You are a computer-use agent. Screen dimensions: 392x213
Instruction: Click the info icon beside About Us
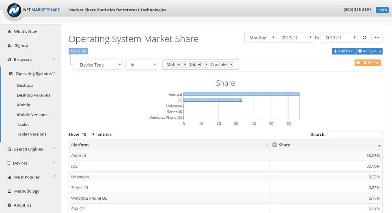pyautogui.click(x=9, y=205)
